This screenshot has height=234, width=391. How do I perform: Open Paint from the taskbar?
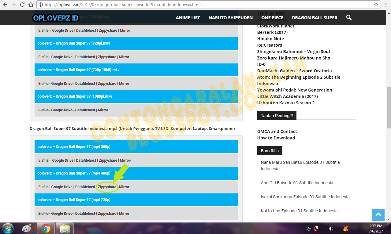point(27,228)
